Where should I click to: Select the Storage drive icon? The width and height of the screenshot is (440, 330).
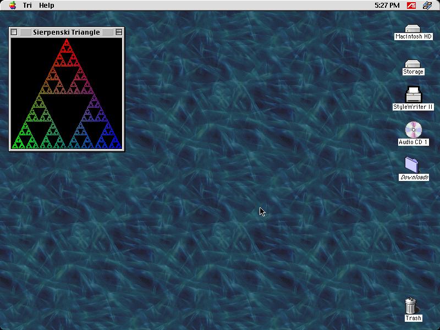tap(413, 64)
